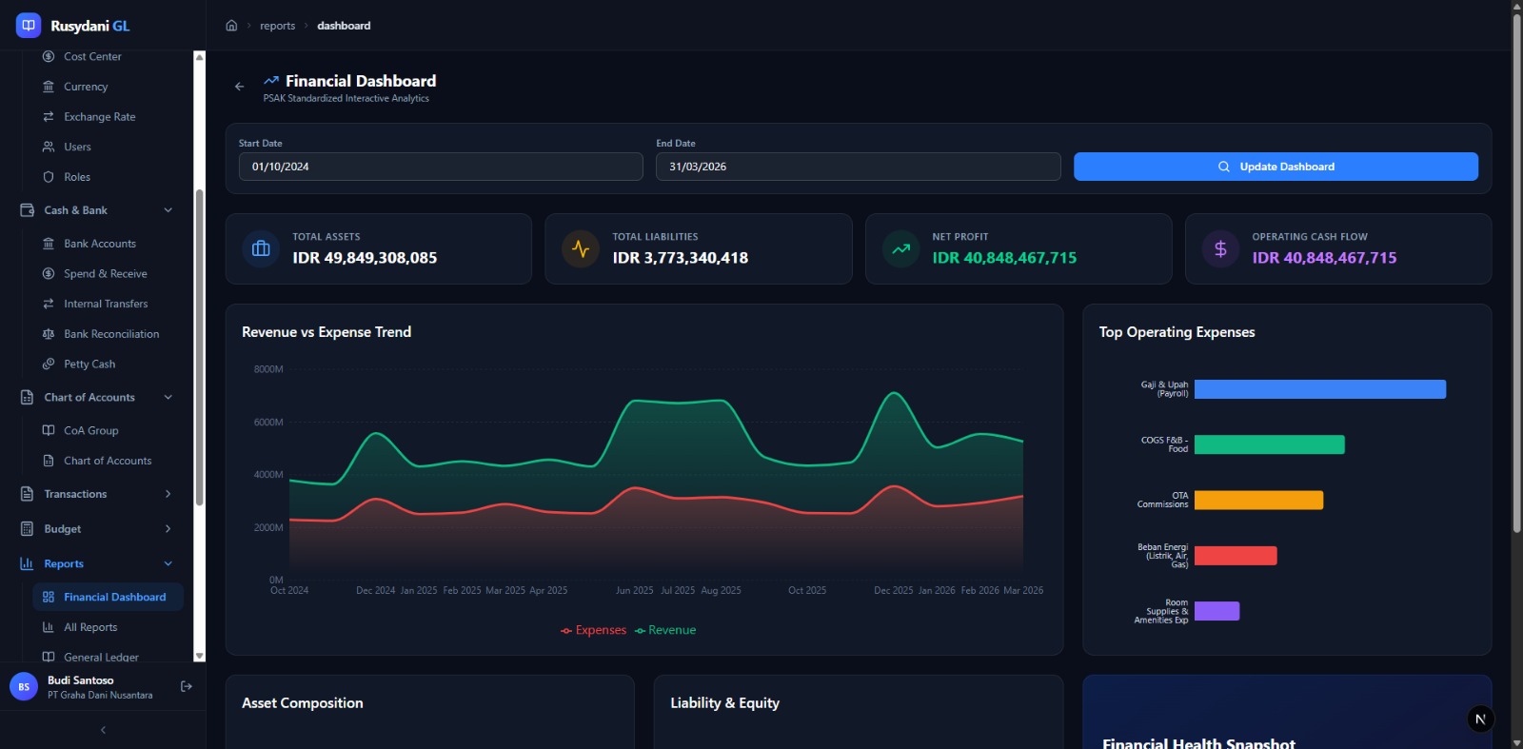Click the Start Date input field
Screen dimensions: 1523x749
[x=441, y=167]
